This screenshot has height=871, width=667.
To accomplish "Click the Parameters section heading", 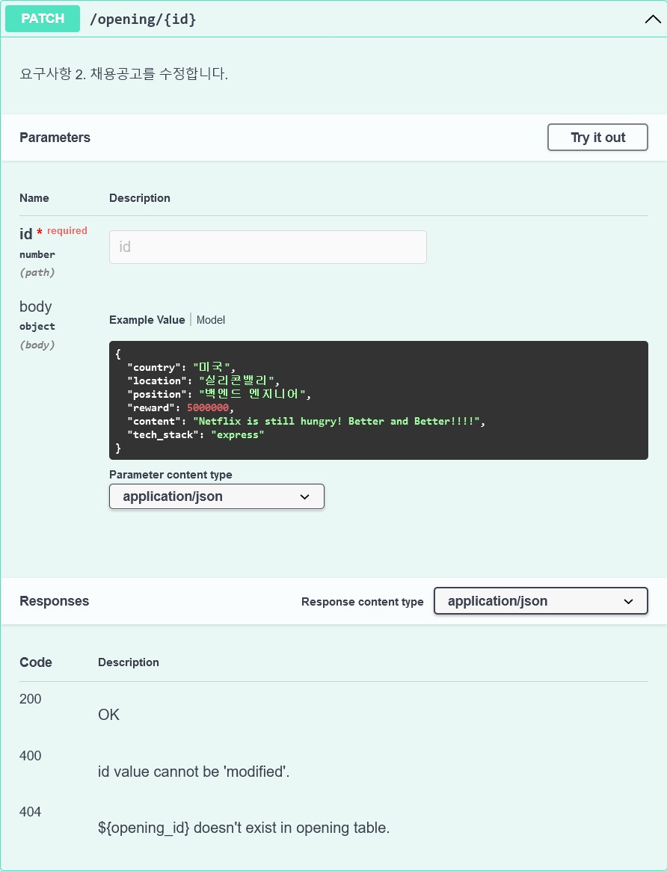I will pos(55,137).
